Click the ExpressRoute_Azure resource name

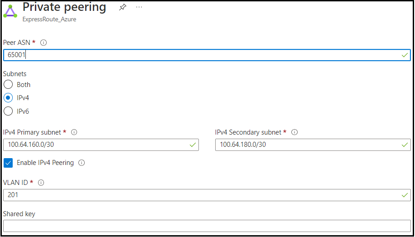coord(49,19)
